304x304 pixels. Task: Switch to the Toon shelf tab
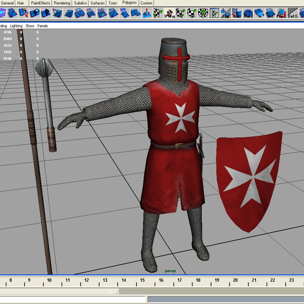click(113, 3)
